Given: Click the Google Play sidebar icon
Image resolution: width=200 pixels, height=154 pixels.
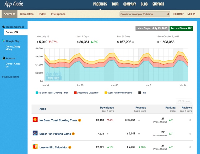Looking at the screenshot, I should (4, 41).
